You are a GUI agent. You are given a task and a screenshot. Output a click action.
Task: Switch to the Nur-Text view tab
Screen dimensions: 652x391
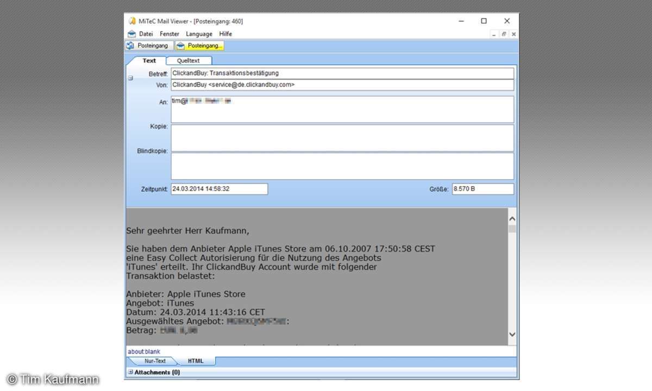coord(155,361)
